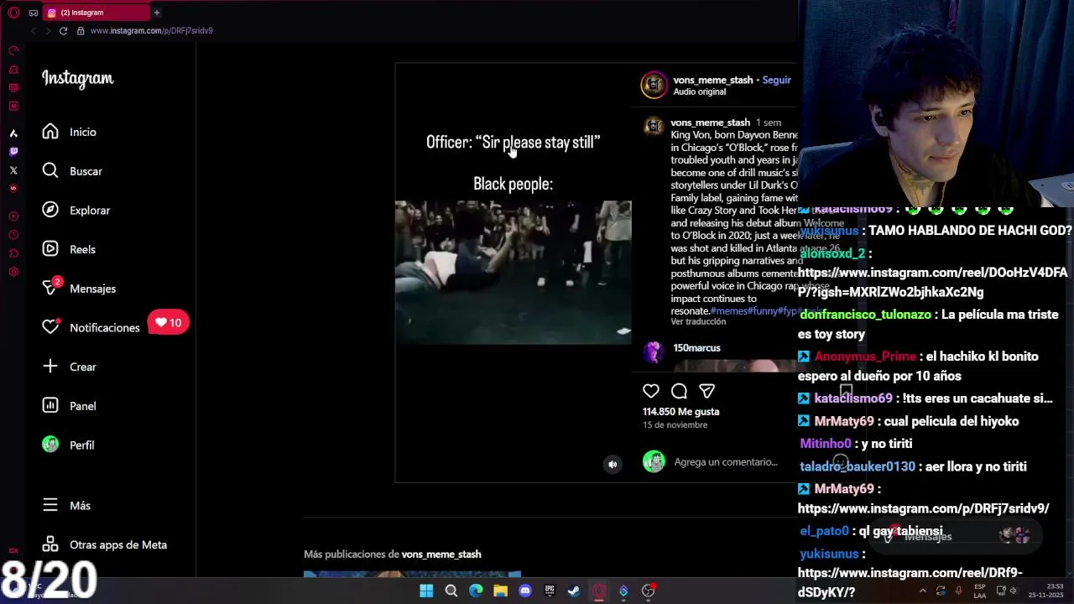Click the comment bubble icon
The image size is (1074, 604).
(679, 391)
